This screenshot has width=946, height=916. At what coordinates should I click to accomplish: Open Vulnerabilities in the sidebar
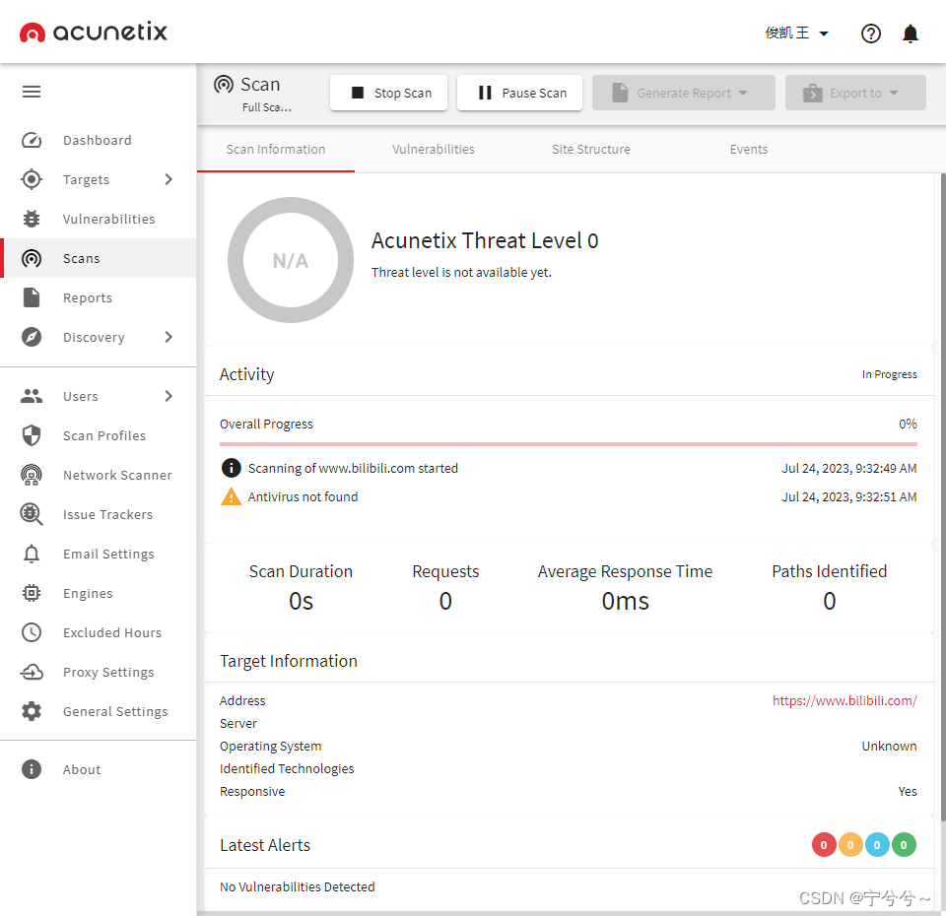[98, 219]
